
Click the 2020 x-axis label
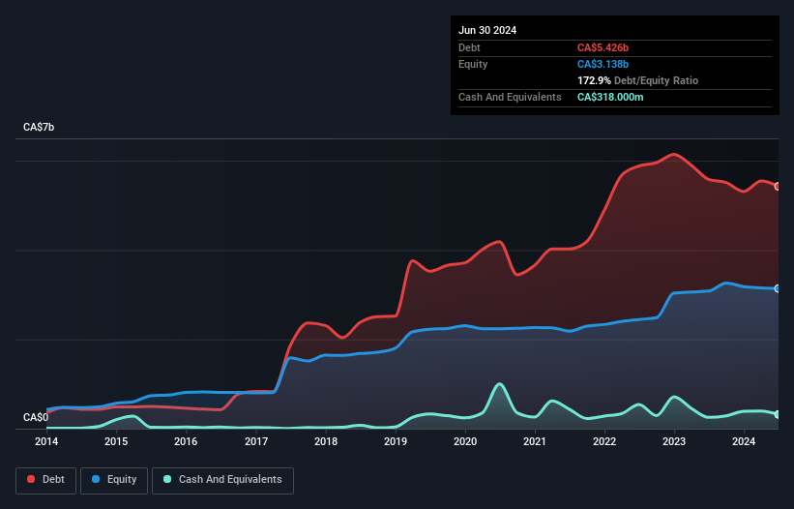(x=465, y=441)
